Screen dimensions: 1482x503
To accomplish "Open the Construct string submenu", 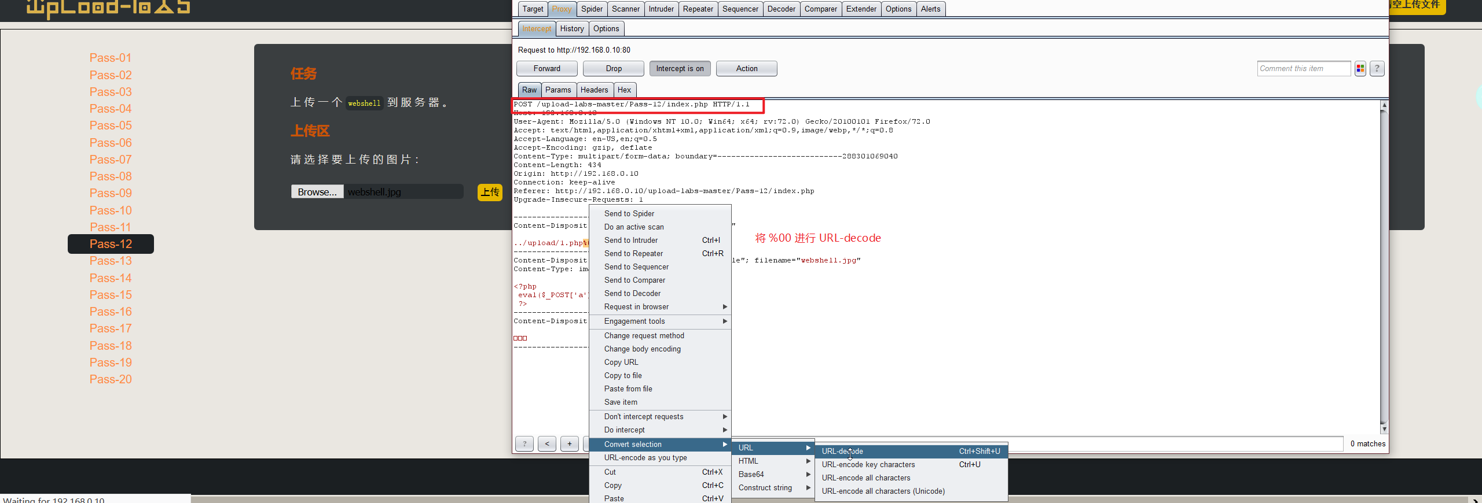I will [773, 488].
